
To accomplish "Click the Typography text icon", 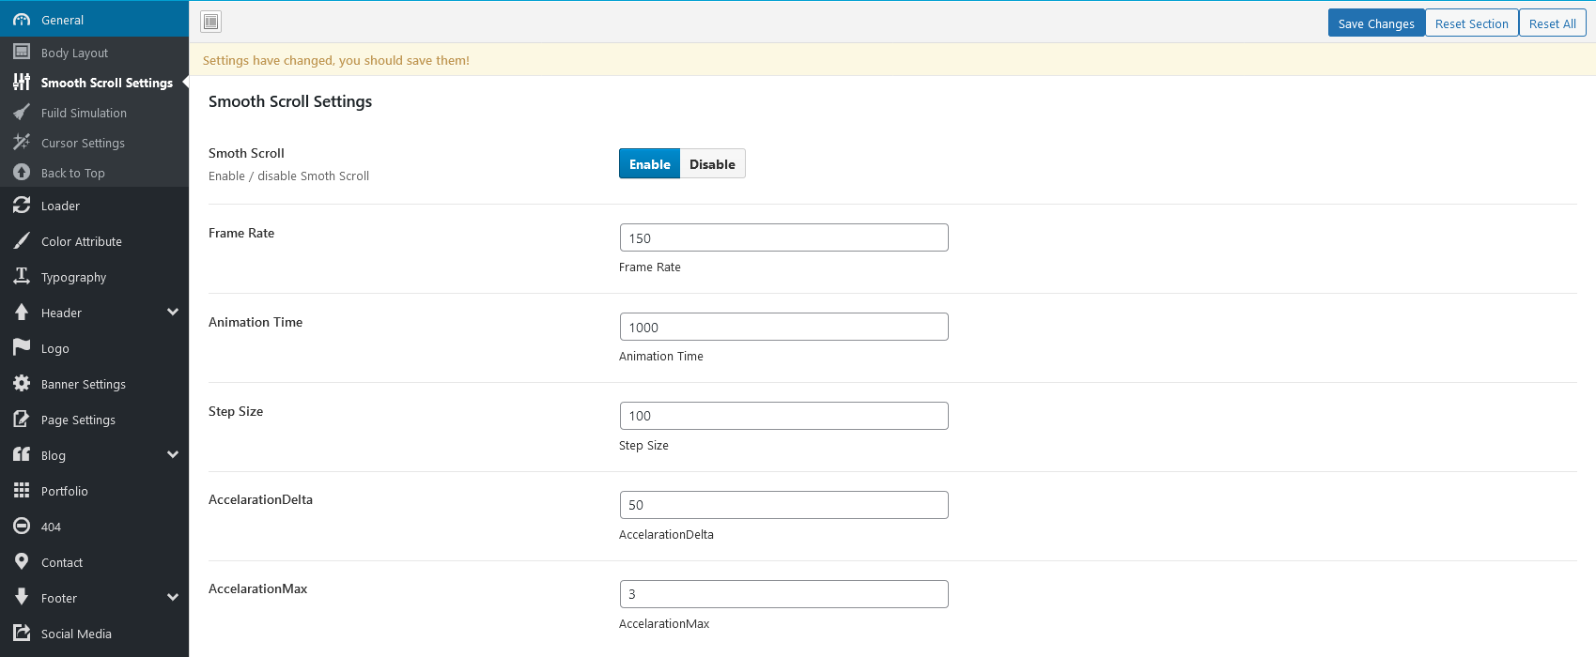I will [x=22, y=276].
